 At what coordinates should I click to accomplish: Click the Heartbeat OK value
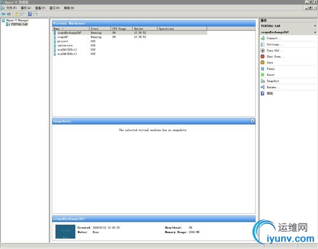coord(190,227)
